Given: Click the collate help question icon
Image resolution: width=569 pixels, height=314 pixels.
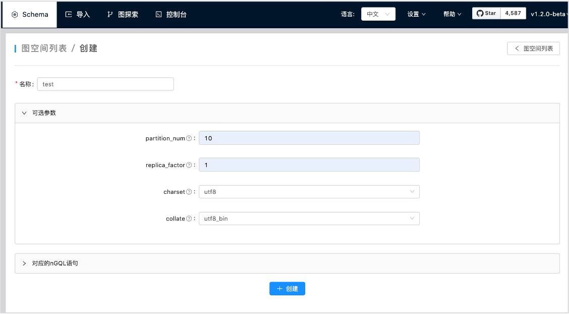Looking at the screenshot, I should coord(189,219).
